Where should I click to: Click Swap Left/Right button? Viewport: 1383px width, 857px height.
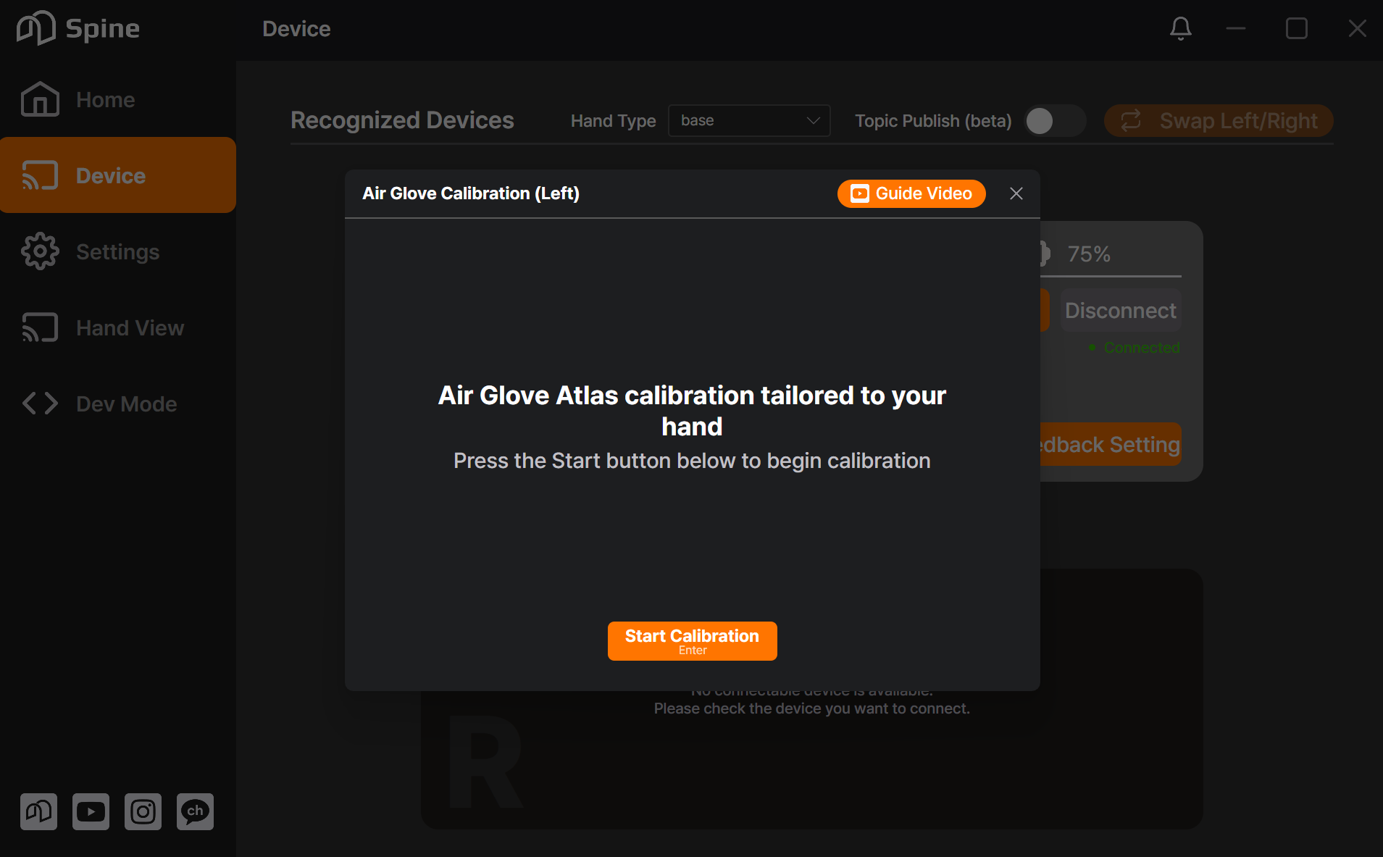1219,121
